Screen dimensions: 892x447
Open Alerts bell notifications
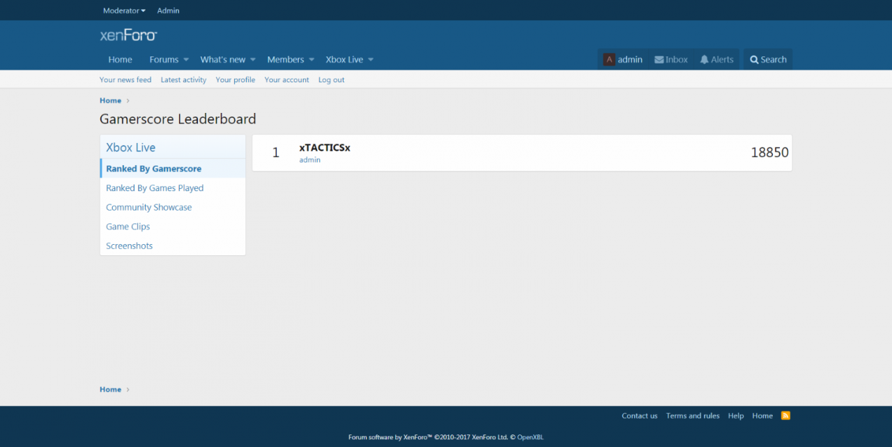click(x=705, y=60)
